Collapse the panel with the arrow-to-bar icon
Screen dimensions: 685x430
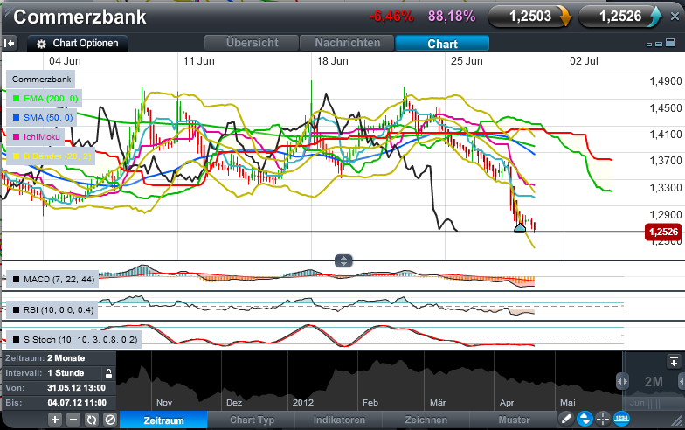pos(10,44)
